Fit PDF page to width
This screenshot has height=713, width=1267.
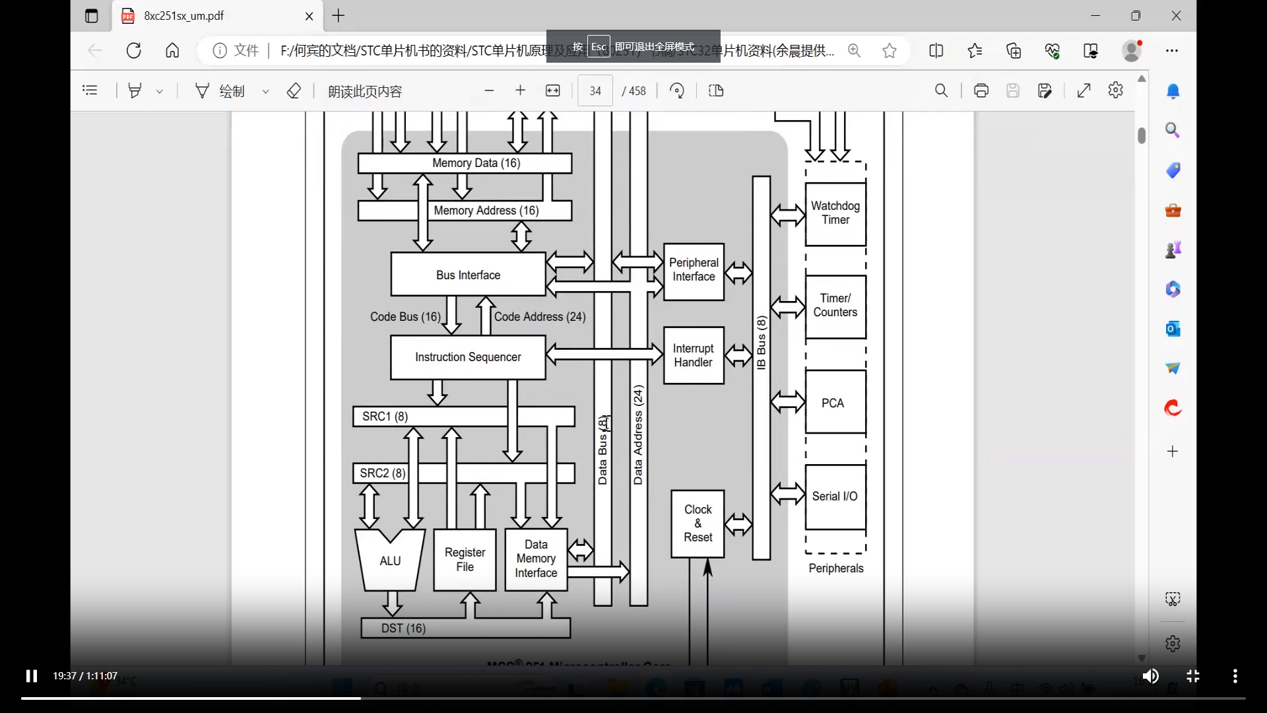(553, 90)
